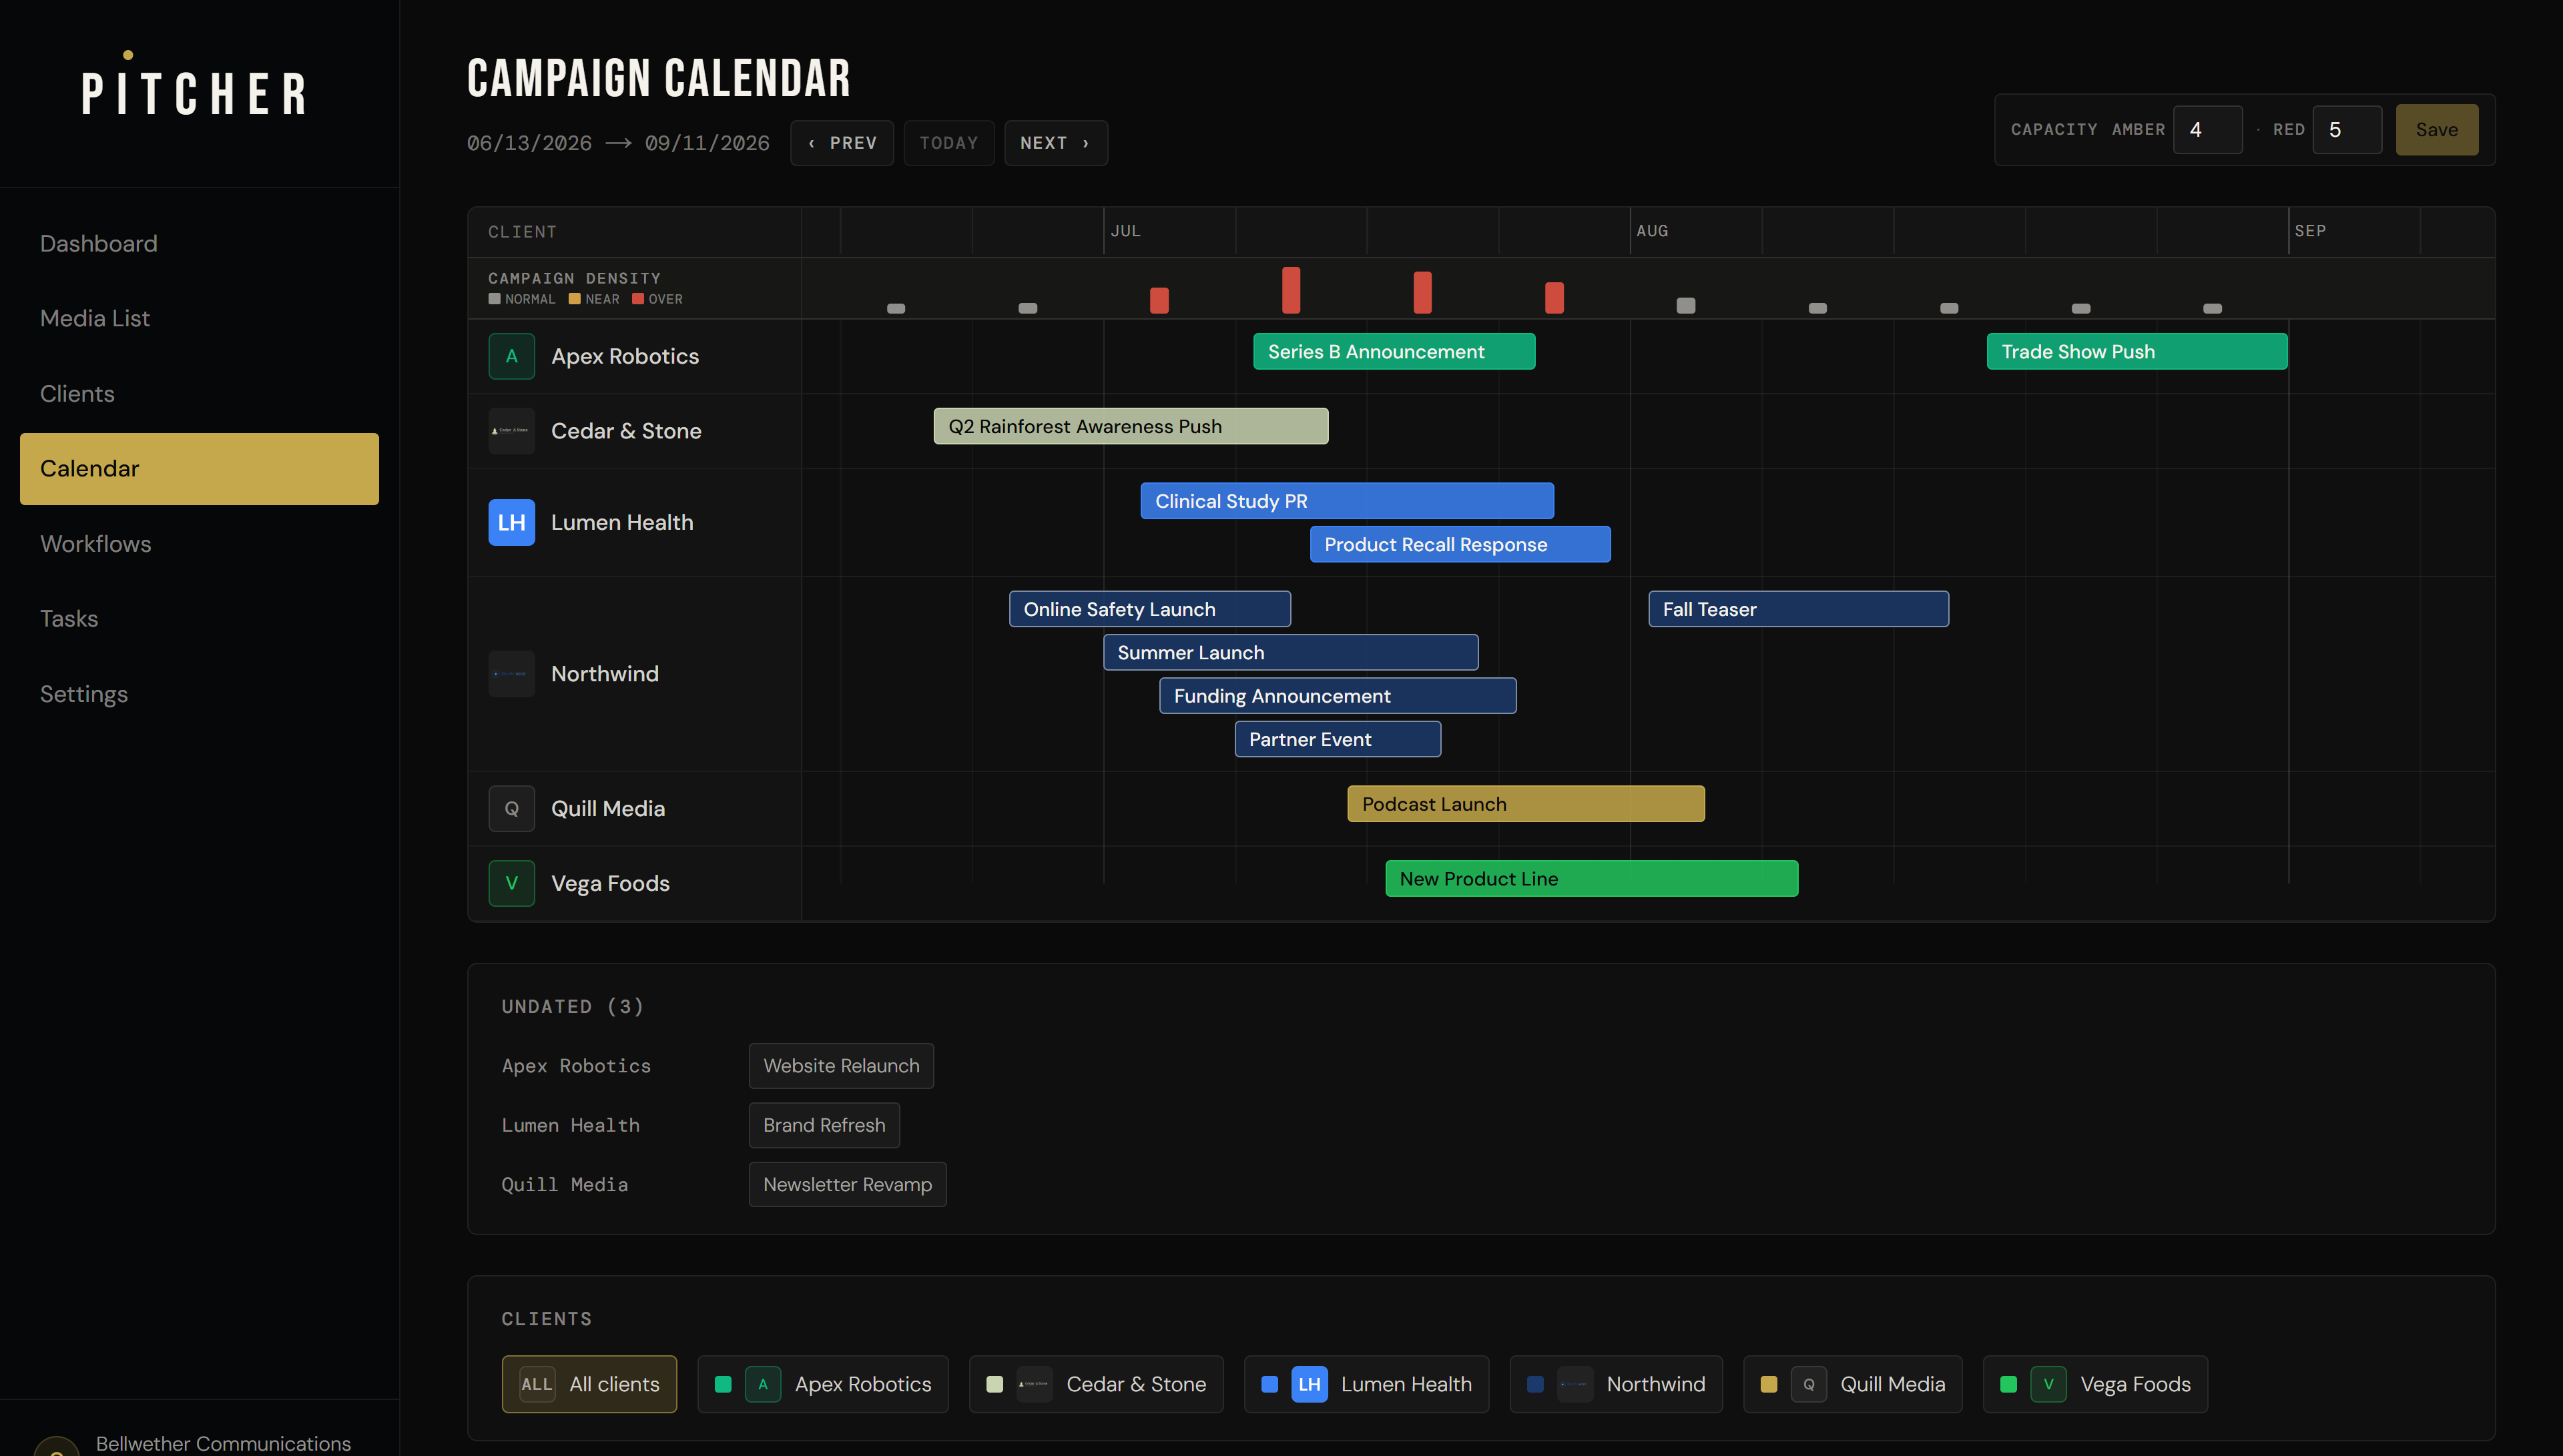The image size is (2563, 1456).
Task: Click the Amber capacity input field
Action: 2207,130
